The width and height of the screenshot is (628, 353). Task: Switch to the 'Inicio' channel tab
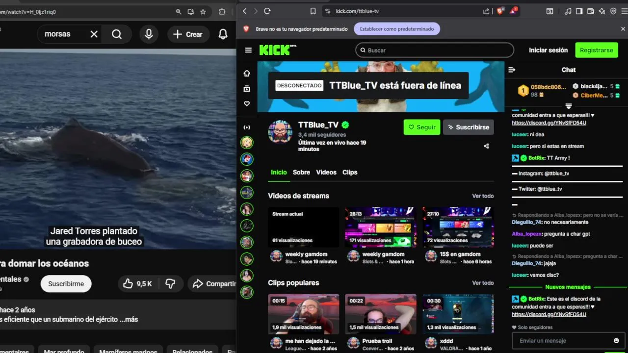[279, 172]
